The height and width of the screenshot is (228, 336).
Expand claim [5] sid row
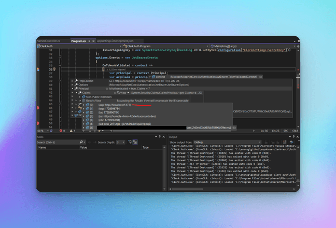[x=84, y=124]
